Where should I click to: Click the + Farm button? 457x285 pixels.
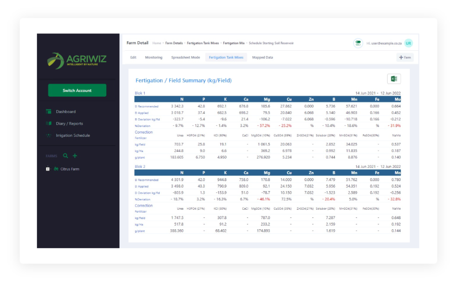coord(405,57)
